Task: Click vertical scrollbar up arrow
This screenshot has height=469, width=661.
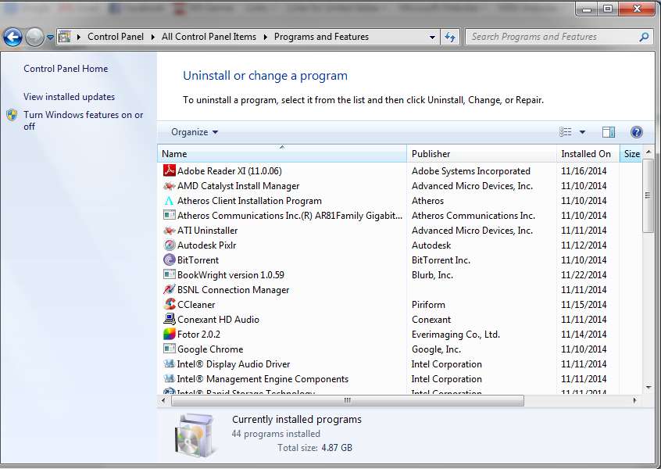Action: click(x=648, y=152)
